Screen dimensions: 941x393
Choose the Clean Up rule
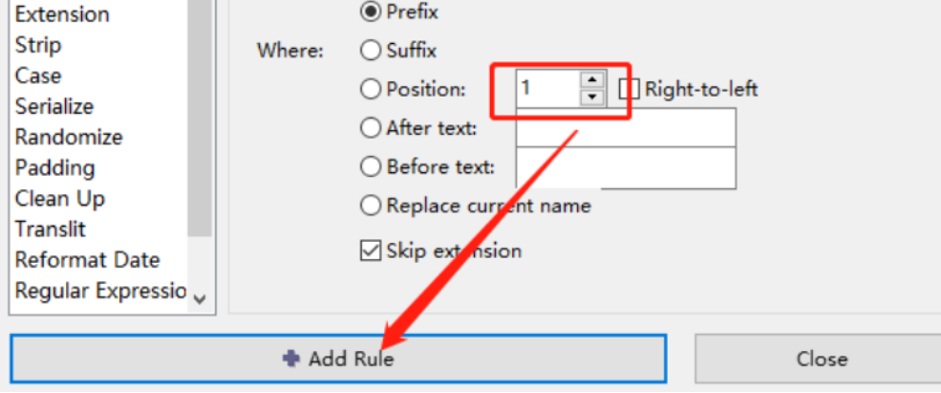[x=60, y=199]
